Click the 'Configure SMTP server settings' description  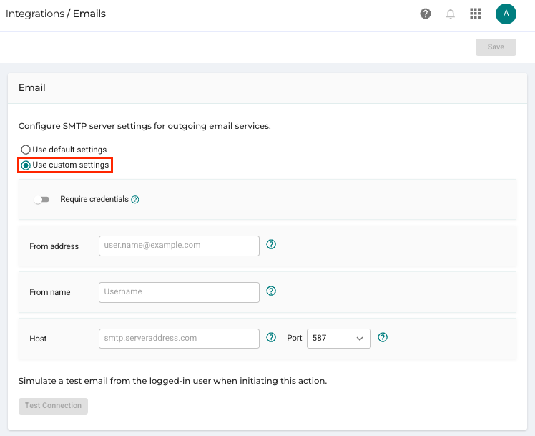tap(144, 126)
